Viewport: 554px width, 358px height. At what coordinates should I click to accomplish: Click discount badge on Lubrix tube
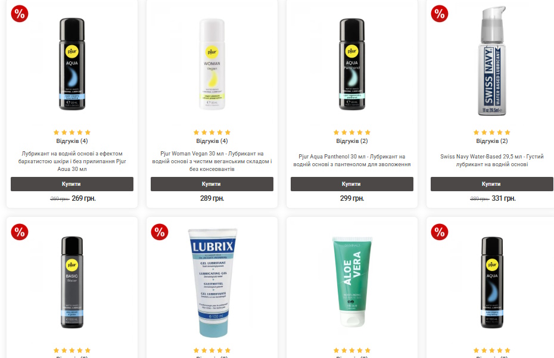[160, 232]
